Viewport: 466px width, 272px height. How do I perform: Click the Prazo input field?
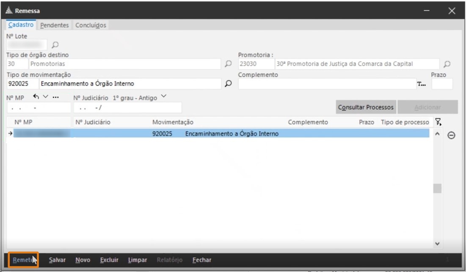tap(441, 84)
